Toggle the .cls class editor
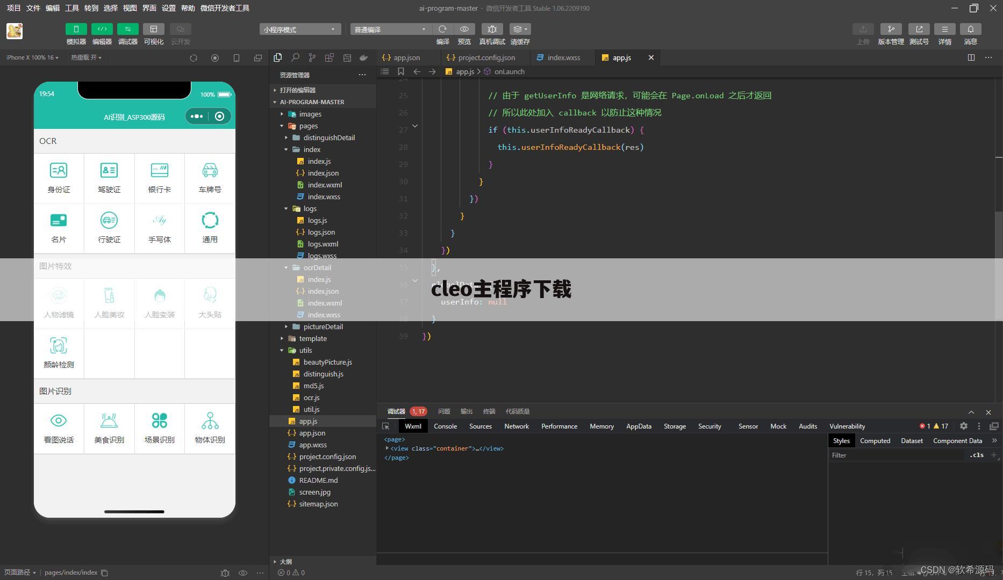The height and width of the screenshot is (580, 1003). pos(977,455)
